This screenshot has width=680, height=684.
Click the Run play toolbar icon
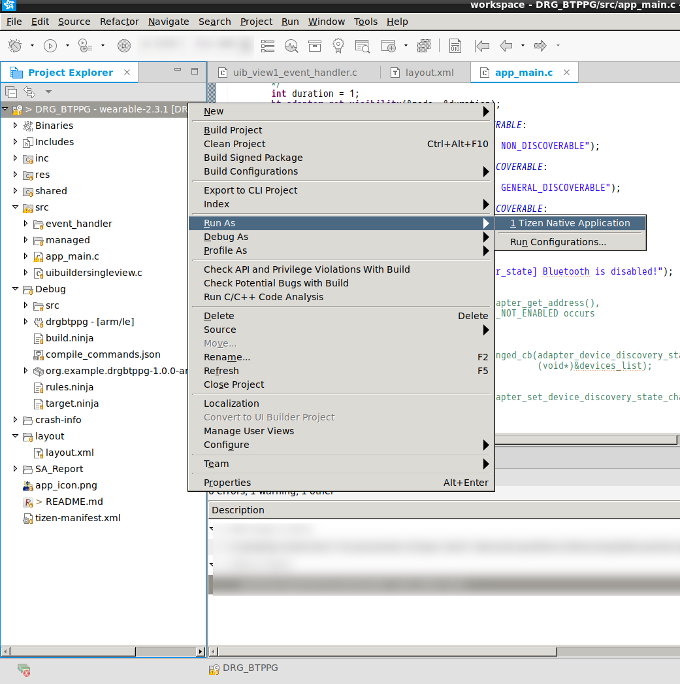[x=50, y=45]
